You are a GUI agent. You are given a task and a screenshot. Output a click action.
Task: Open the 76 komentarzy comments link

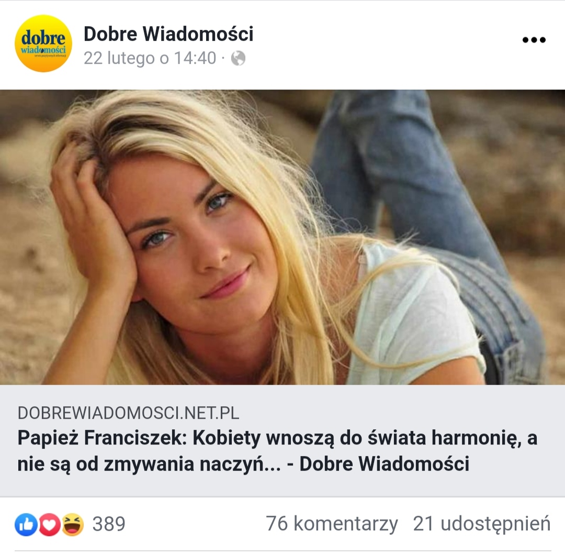332,524
